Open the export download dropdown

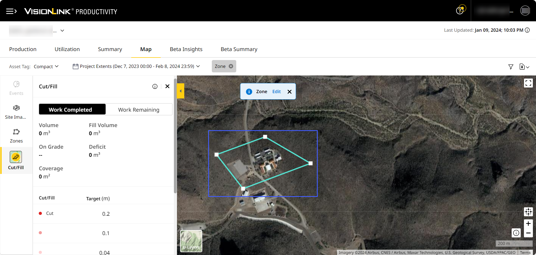point(524,67)
